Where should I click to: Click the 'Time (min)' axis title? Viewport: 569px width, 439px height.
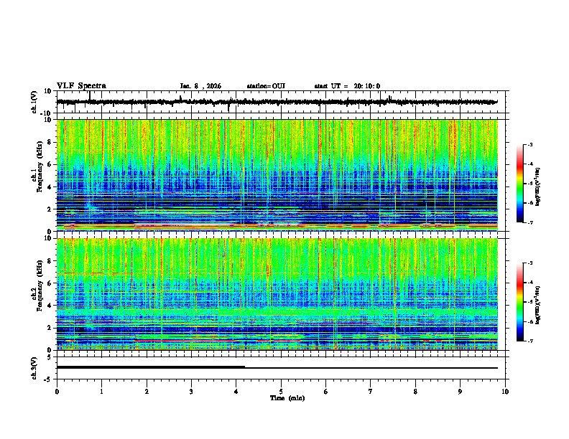pyautogui.click(x=287, y=398)
